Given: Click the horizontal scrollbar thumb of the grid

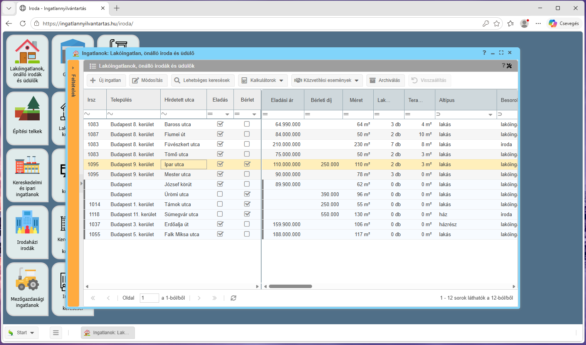Looking at the screenshot, I should pyautogui.click(x=290, y=287).
